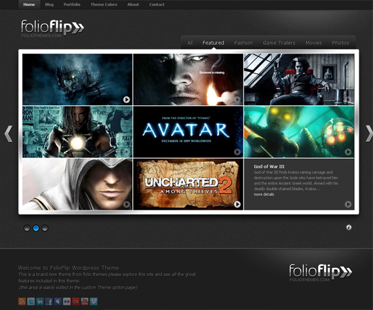Viewport: 373px width, 310px height.
Task: Select the third gallery page dot
Action: pyautogui.click(x=45, y=228)
